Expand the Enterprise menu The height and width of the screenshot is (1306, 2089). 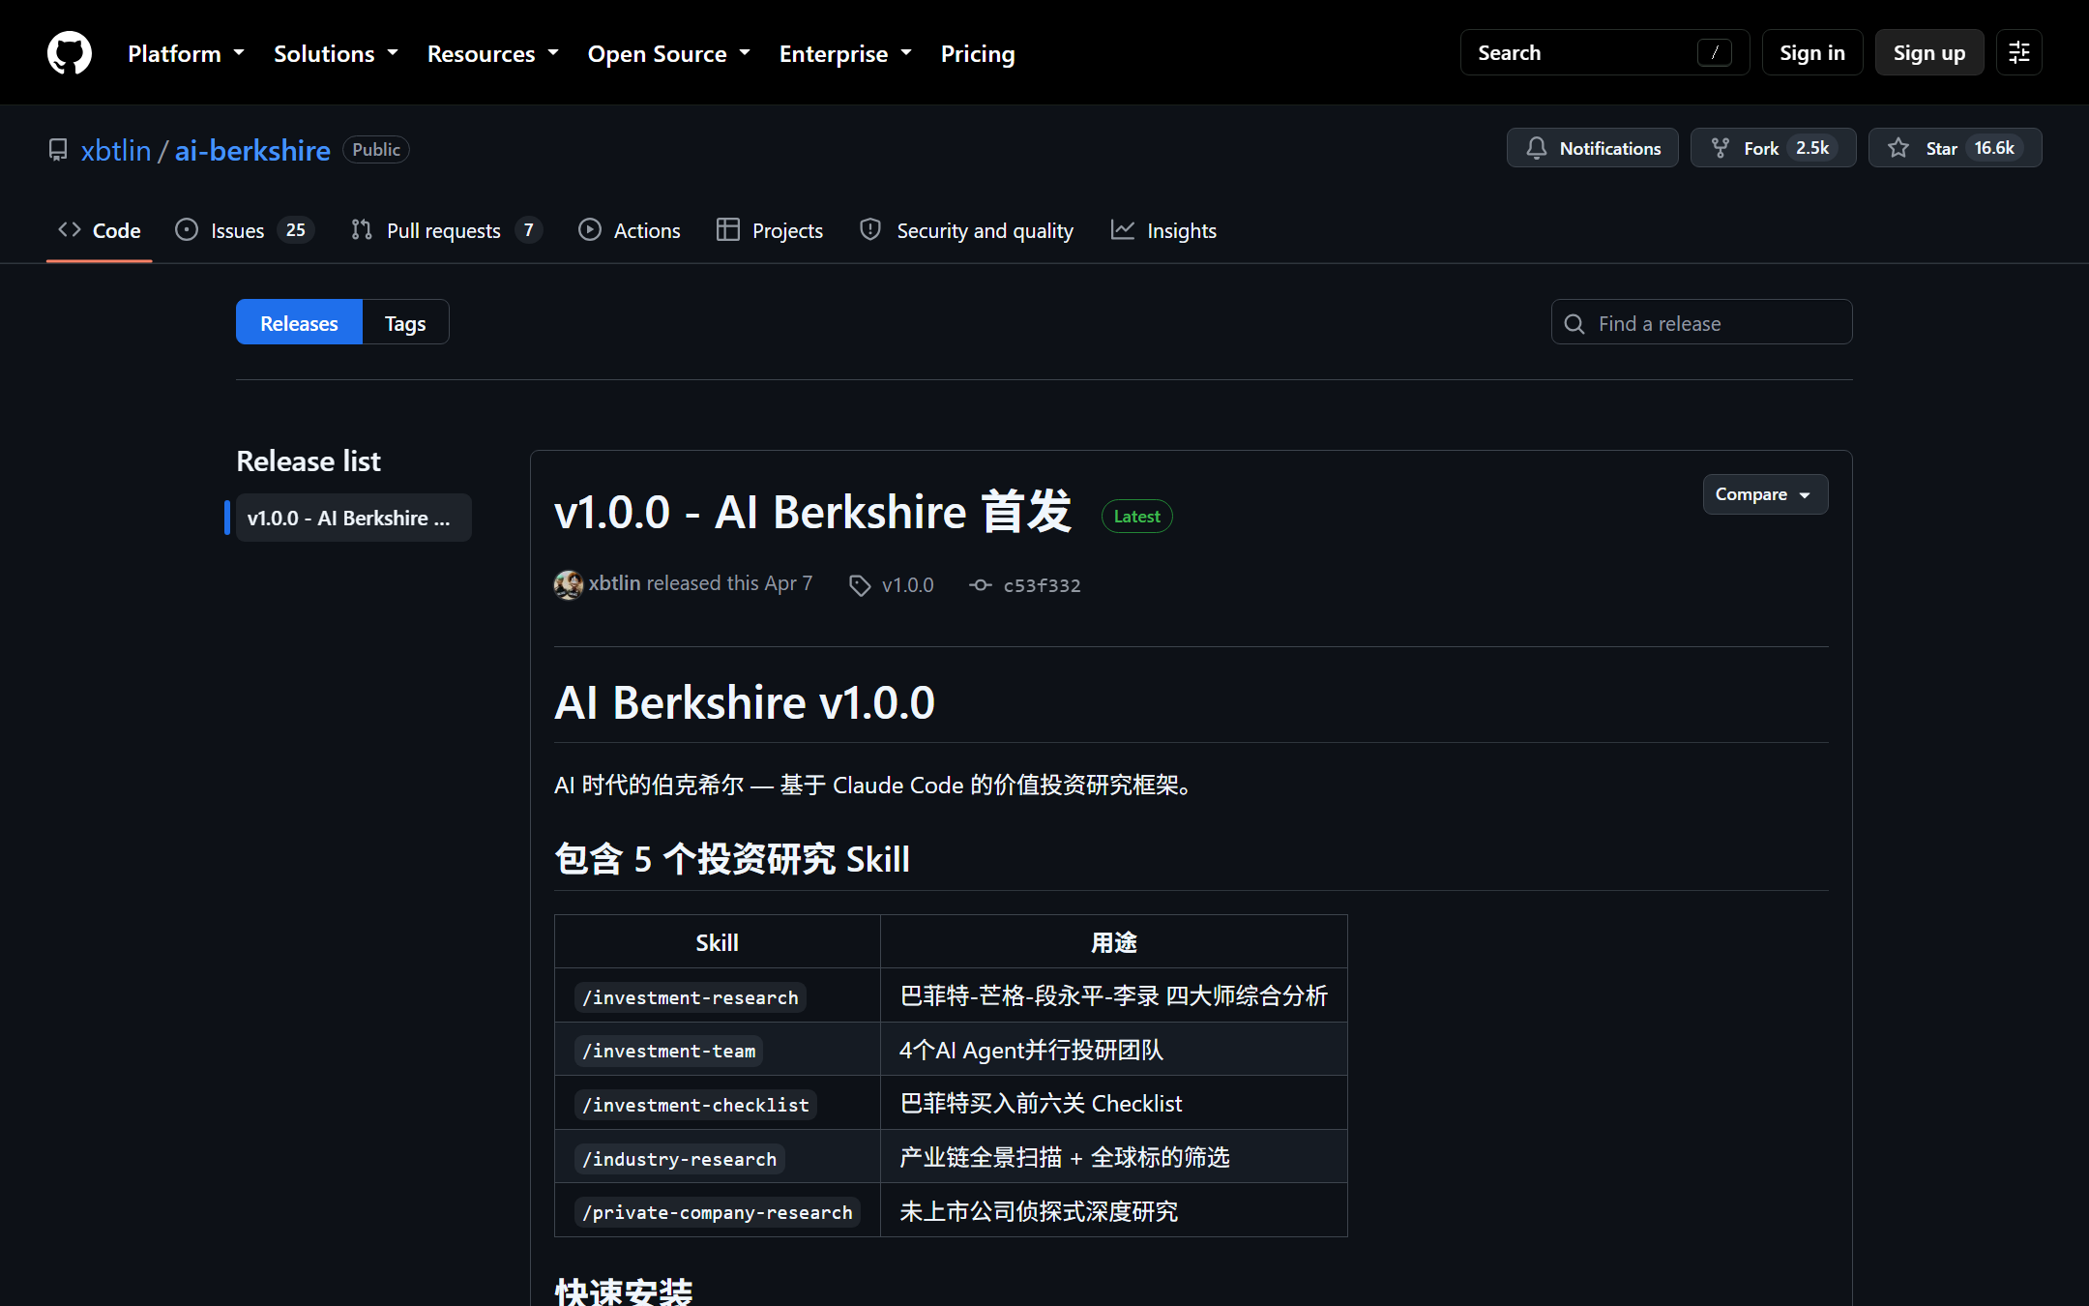[845, 53]
